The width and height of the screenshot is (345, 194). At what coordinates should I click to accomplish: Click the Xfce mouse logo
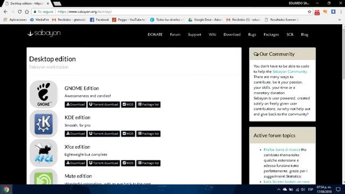[44, 153]
